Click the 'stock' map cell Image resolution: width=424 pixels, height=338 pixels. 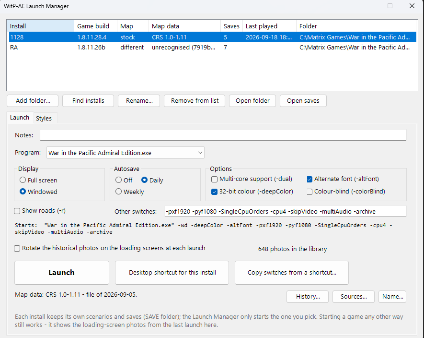pyautogui.click(x=127, y=37)
